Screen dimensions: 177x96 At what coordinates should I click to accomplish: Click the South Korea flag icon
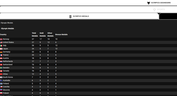click(1, 77)
